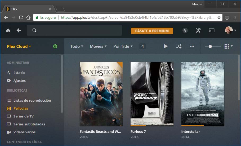The image size is (241, 146).
Task: Click the browser reload button
Action: click(x=21, y=17)
